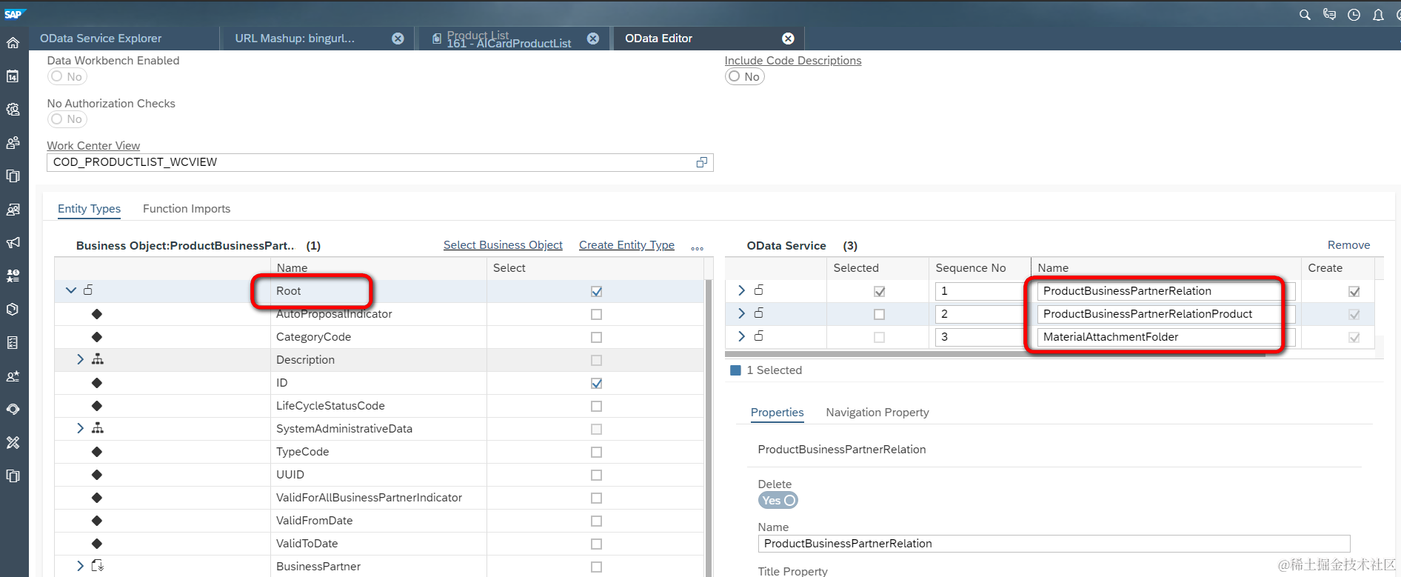Check the AutoProposalIndicator select box
The image size is (1401, 577).
[x=597, y=315]
